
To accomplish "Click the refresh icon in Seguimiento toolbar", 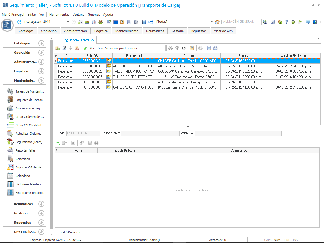I will (200, 48).
